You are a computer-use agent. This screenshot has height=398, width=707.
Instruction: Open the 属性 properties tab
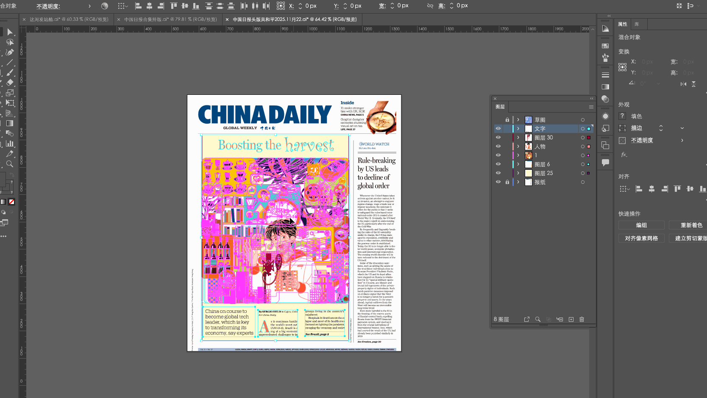click(x=623, y=24)
